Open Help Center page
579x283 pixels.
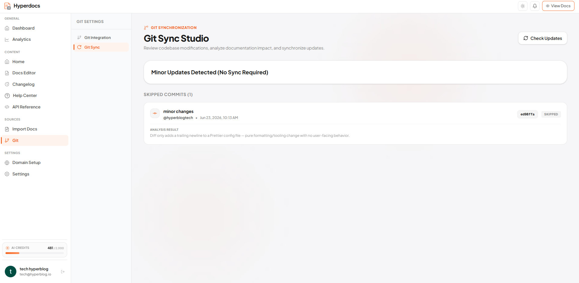click(x=35, y=95)
